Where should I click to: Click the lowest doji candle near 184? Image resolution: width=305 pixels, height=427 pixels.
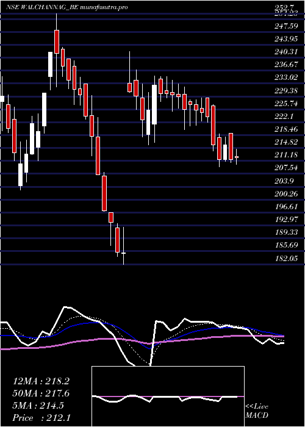click(x=123, y=253)
